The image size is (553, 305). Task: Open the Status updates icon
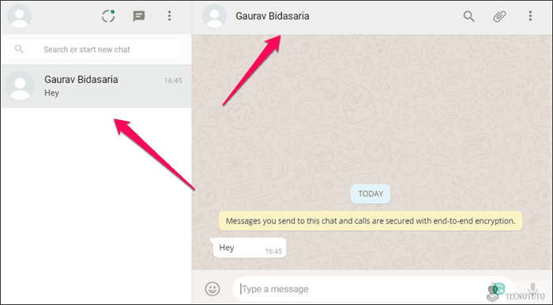coord(108,16)
